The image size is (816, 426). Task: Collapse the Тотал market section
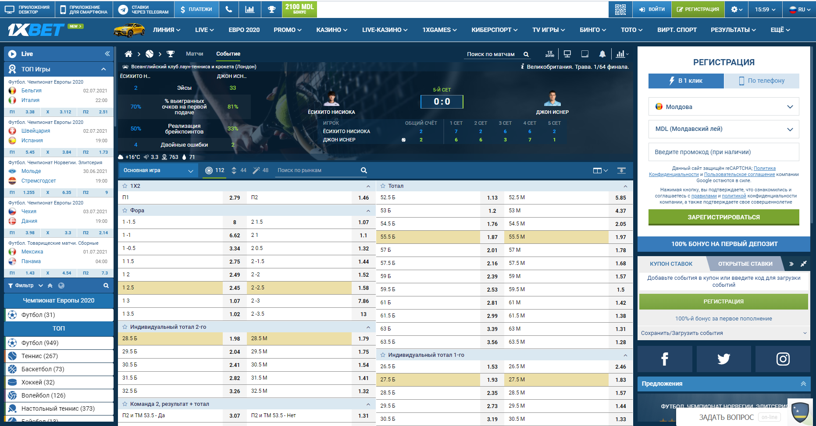point(625,187)
